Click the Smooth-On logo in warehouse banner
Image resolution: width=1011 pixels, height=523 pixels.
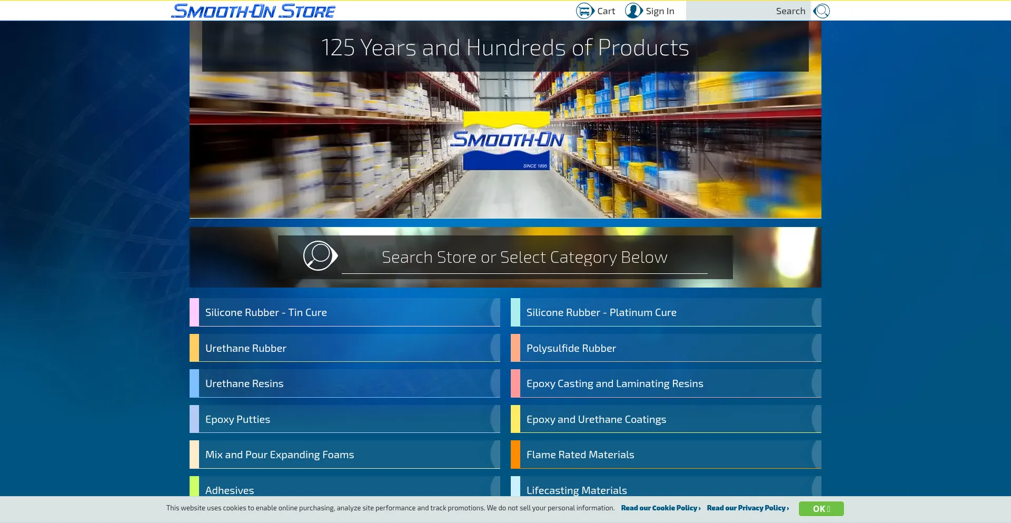(x=507, y=141)
